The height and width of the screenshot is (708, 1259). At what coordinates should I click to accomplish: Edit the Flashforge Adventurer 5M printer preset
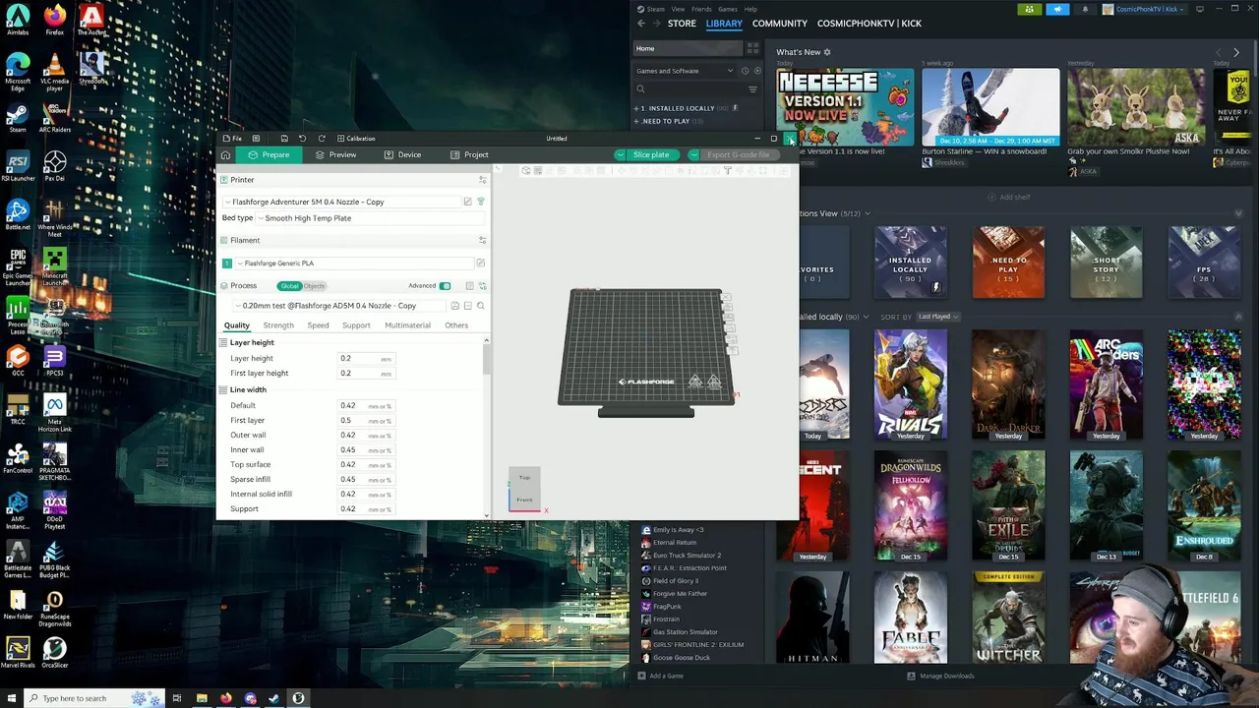pos(468,202)
